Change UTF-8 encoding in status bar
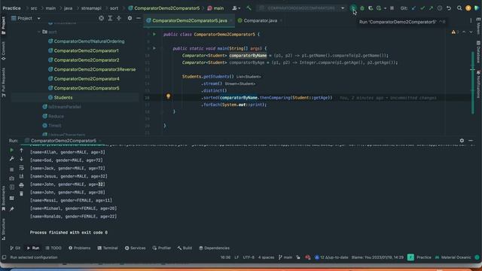Image resolution: width=482 pixels, height=271 pixels. 249,257
